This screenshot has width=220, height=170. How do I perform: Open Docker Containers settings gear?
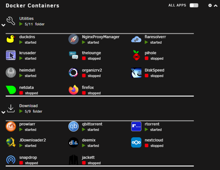[x=210, y=5]
